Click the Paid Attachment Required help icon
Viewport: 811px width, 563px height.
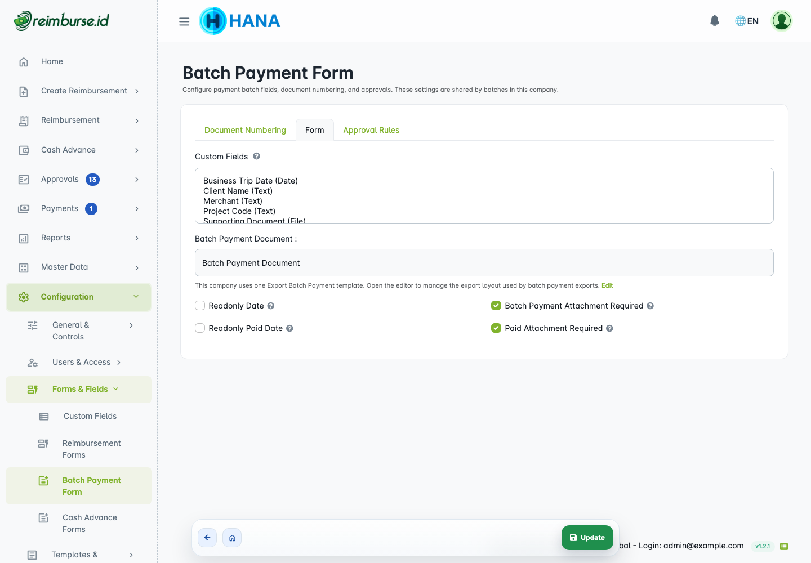[x=609, y=328]
